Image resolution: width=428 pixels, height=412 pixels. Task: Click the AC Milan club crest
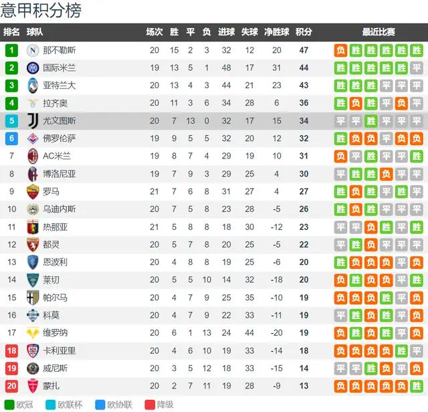pyautogui.click(x=32, y=156)
